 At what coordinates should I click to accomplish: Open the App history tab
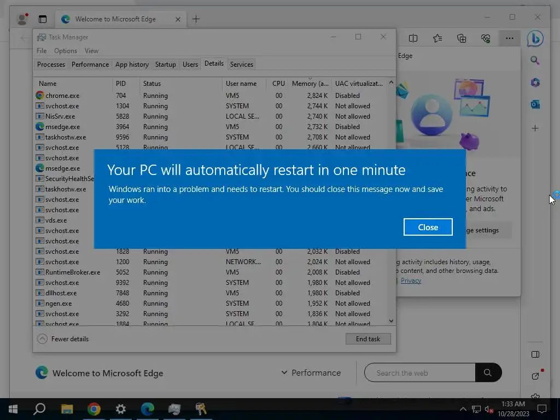click(x=132, y=65)
